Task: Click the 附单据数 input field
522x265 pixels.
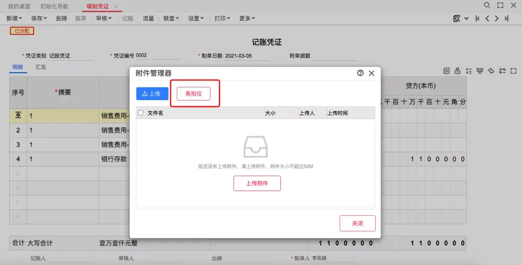Action: pyautogui.click(x=334, y=56)
